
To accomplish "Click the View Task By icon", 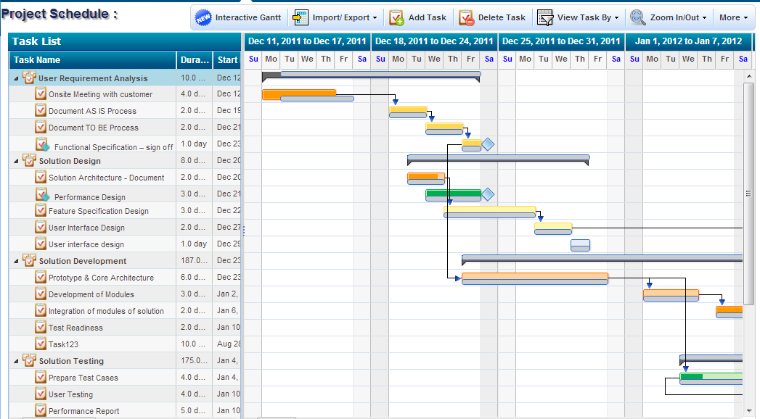I will pyautogui.click(x=545, y=17).
